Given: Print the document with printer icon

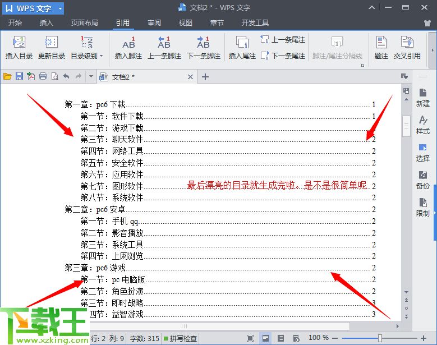Looking at the screenshot, I should 43,76.
